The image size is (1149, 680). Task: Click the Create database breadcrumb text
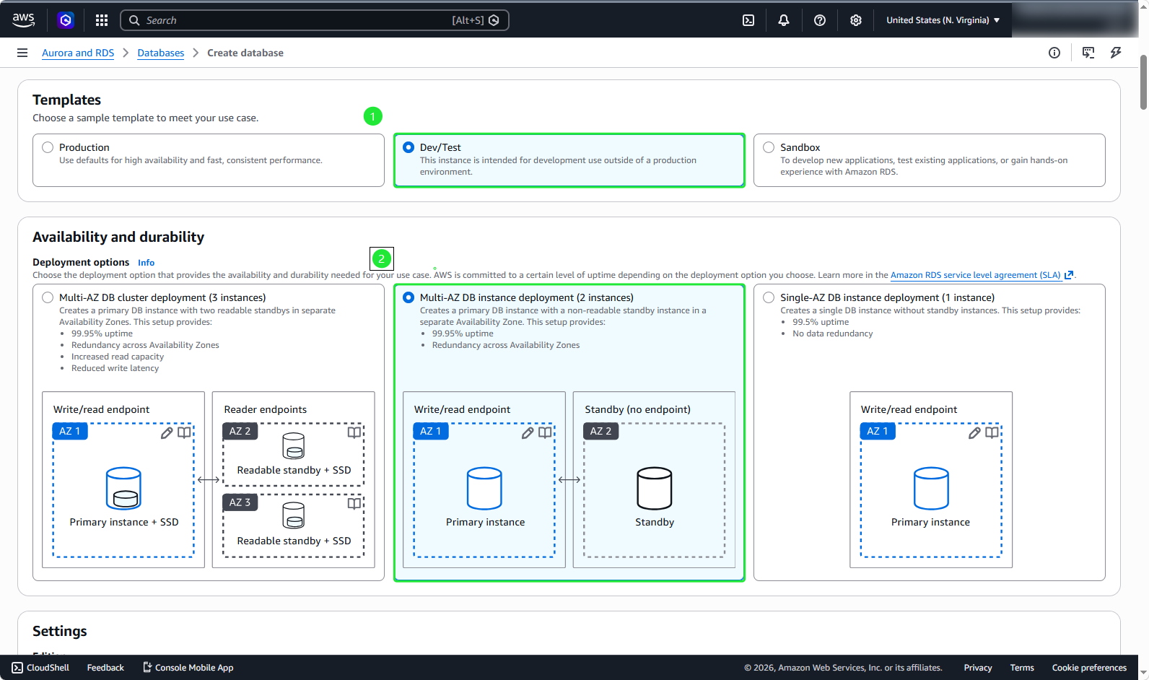[245, 53]
